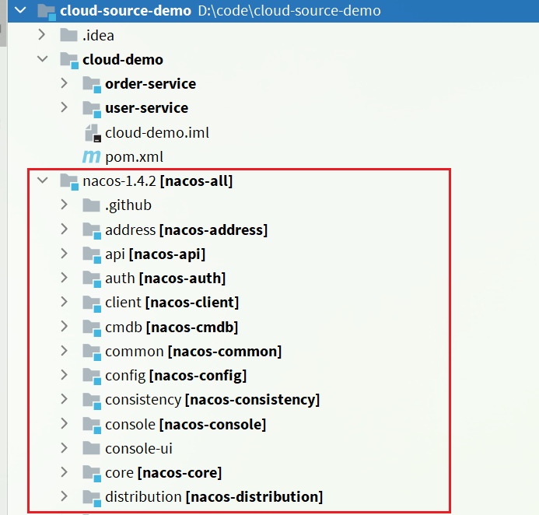The image size is (539, 515).
Task: Click the order-service module folder icon
Action: pyautogui.click(x=92, y=84)
